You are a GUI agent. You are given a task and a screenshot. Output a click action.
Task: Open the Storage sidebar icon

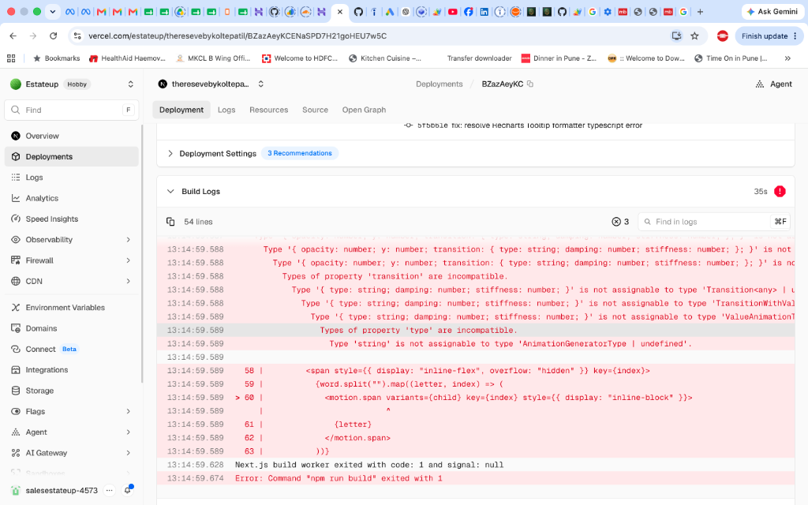point(16,391)
